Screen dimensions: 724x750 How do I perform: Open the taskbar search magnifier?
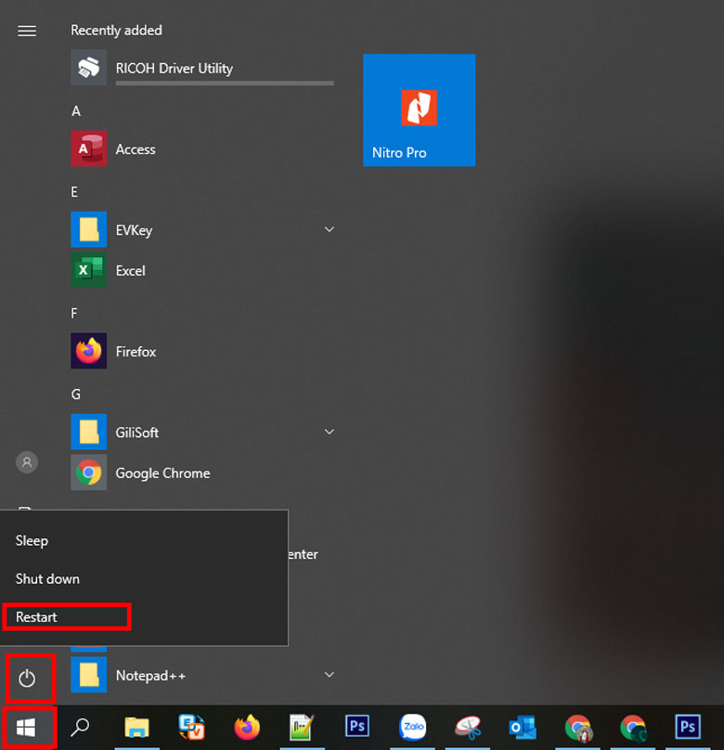coord(81,727)
